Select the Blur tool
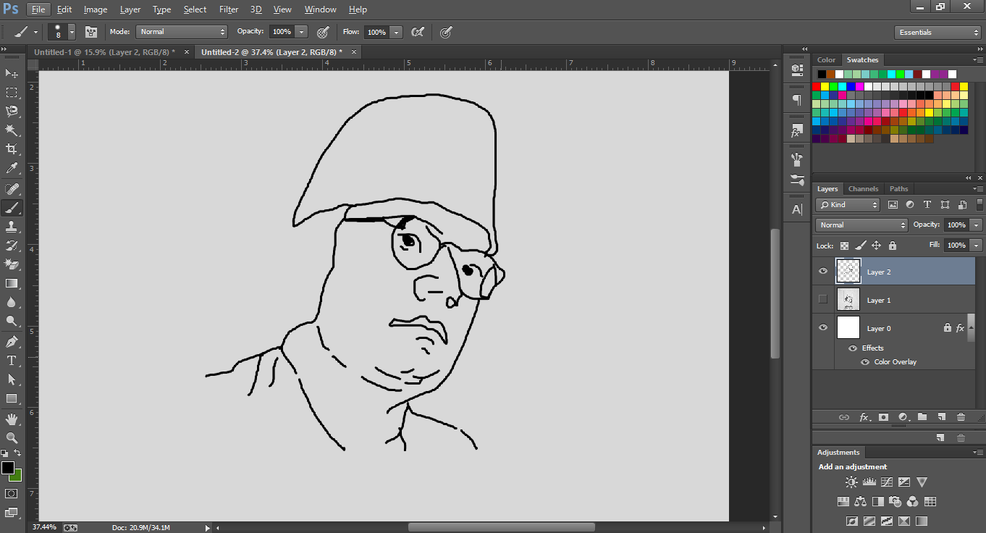This screenshot has height=533, width=986. [x=12, y=302]
